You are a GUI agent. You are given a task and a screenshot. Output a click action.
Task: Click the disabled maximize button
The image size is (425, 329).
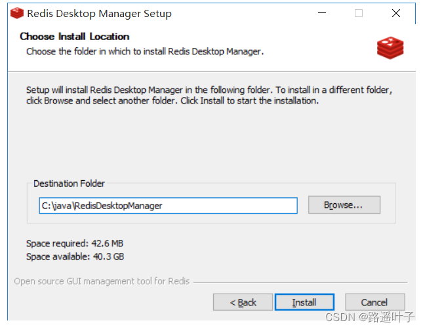click(x=359, y=13)
